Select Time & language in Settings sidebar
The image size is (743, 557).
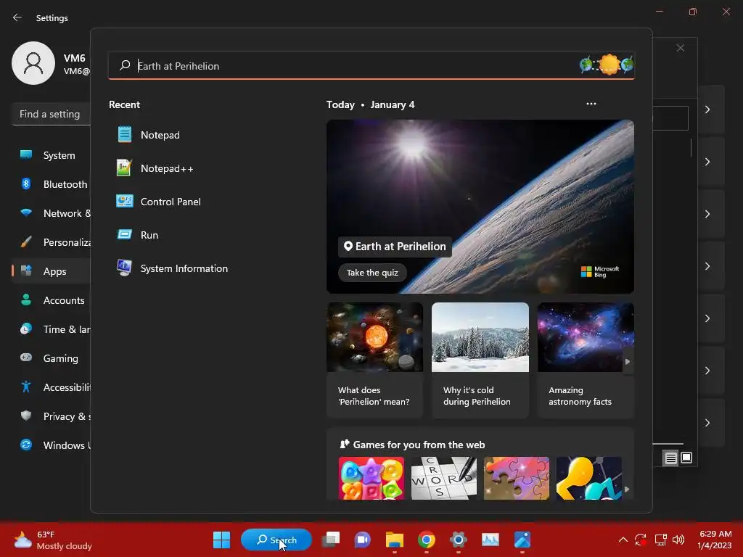[52, 329]
